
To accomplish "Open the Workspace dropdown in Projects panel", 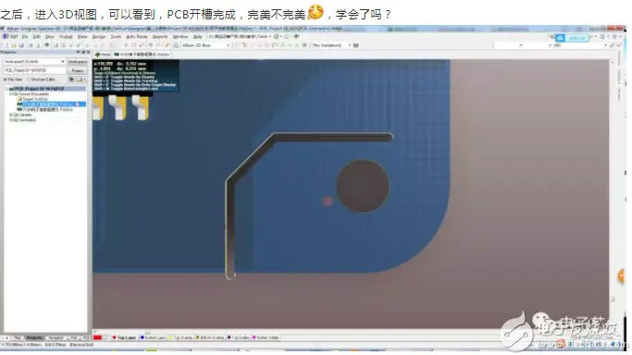I will pyautogui.click(x=34, y=62).
